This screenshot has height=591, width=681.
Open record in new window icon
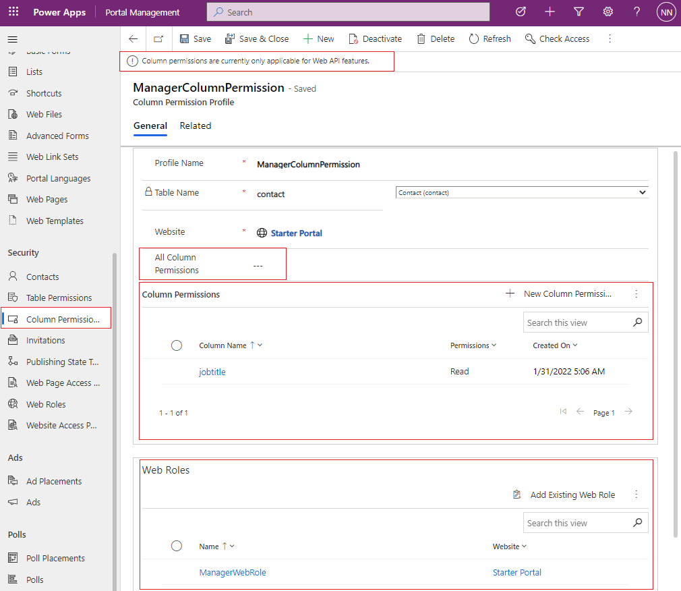(x=158, y=38)
